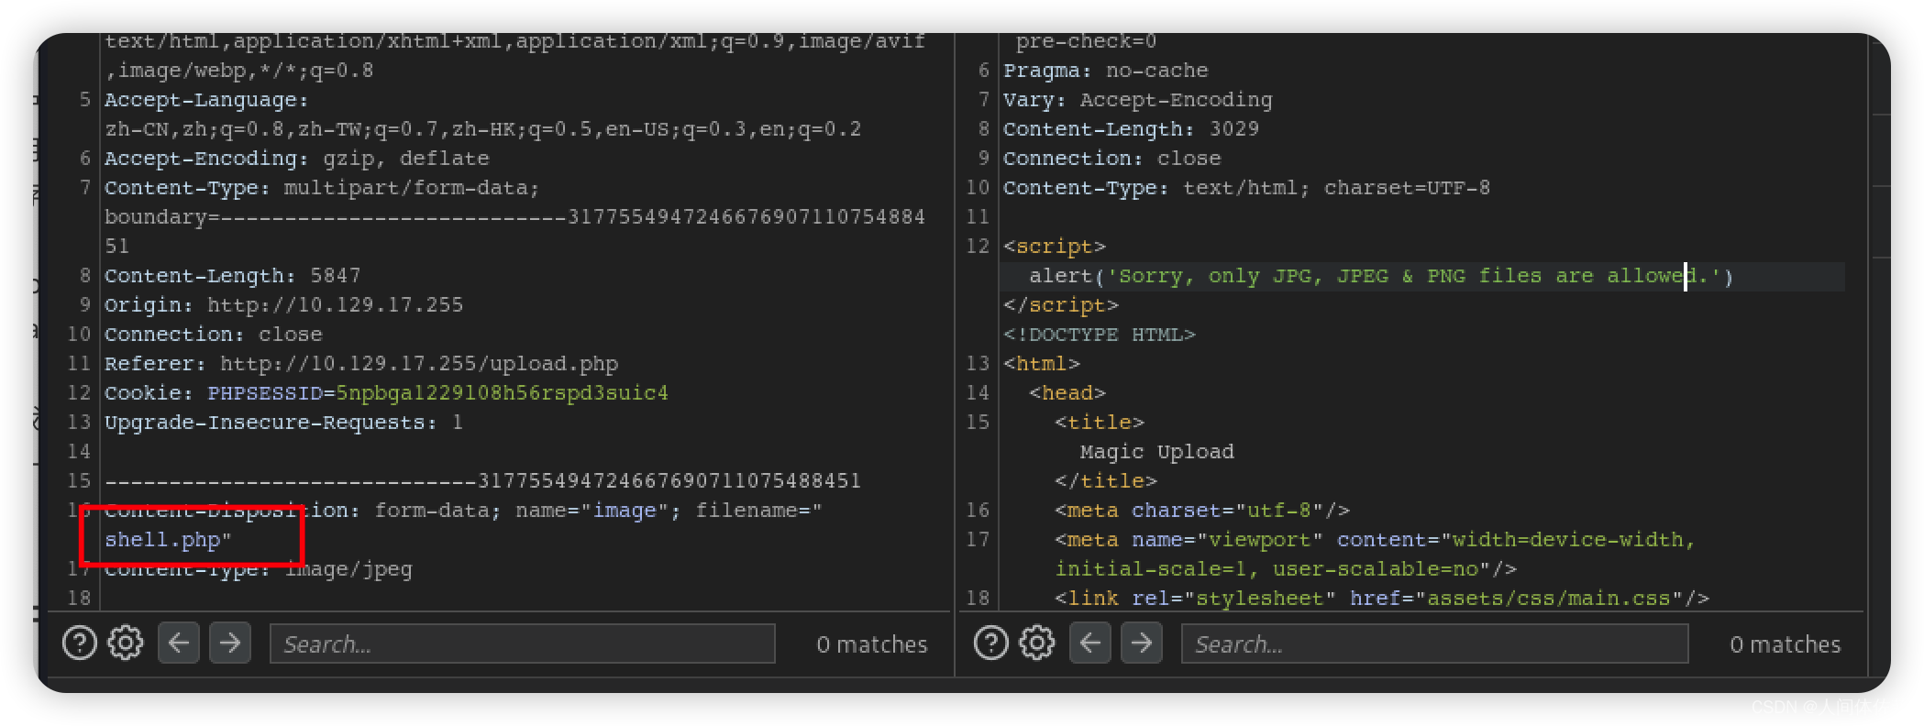This screenshot has height=726, width=1924.
Task: Click the assets/css/main.css stylesheet href
Action: click(x=1549, y=599)
